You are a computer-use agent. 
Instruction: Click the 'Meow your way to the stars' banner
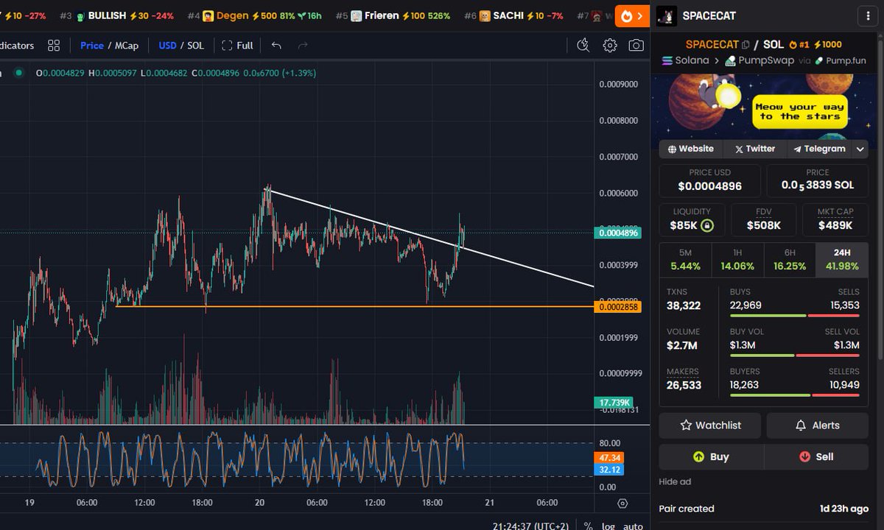763,105
